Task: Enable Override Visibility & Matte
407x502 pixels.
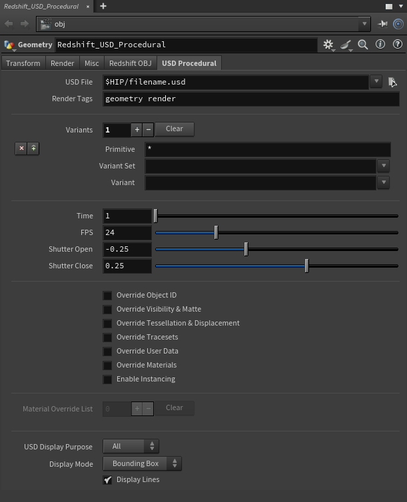Action: pos(107,310)
